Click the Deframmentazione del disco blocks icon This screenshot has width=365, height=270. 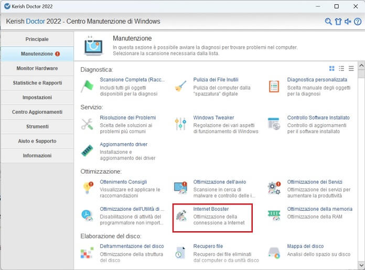(x=87, y=253)
